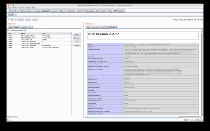
Task: Sort parameters by Name column header
Action: point(31,34)
